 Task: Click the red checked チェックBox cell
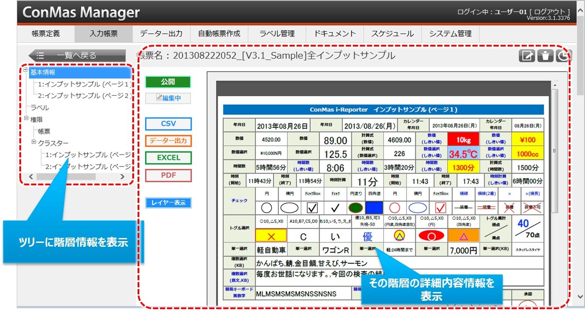440,207
